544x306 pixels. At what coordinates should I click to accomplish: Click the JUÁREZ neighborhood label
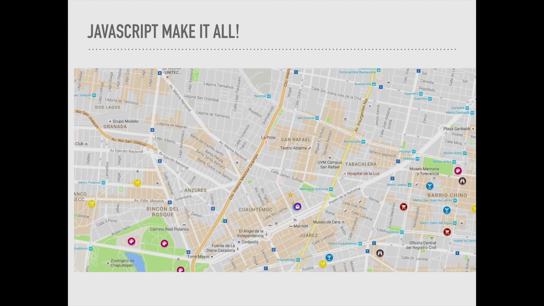pos(308,235)
